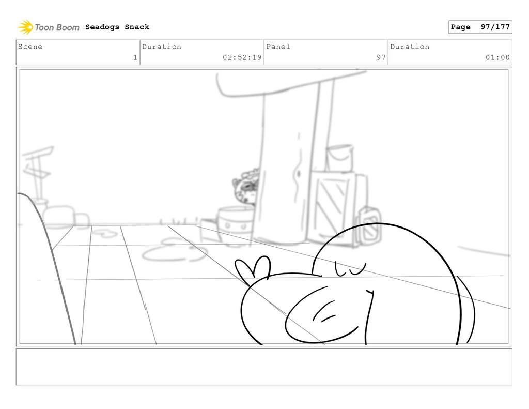Click the 'Toon Boom' brand text
Screen dimensions: 529x409
click(x=57, y=27)
